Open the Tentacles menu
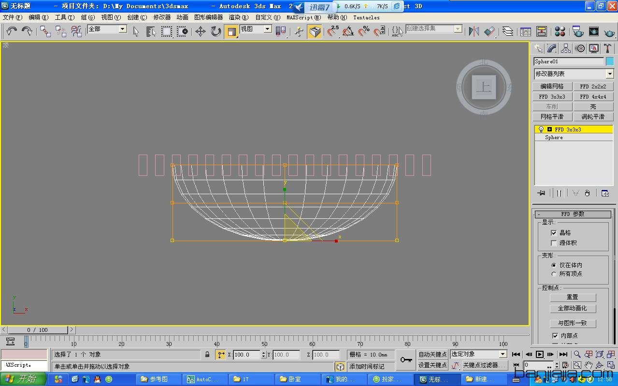This screenshot has width=618, height=386. click(x=366, y=17)
